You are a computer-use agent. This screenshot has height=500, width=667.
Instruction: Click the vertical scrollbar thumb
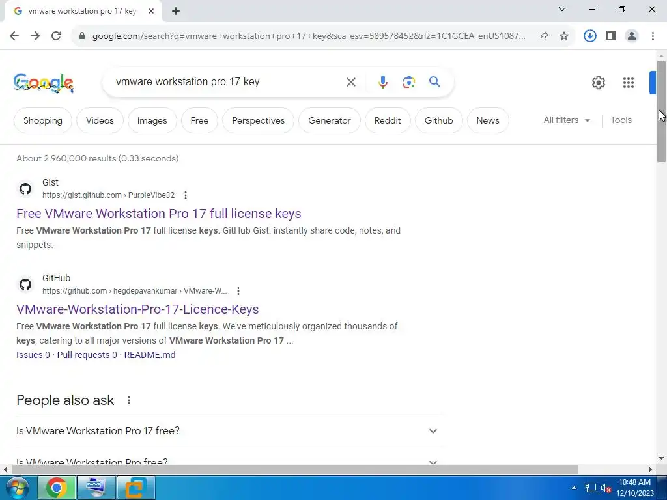tap(661, 111)
